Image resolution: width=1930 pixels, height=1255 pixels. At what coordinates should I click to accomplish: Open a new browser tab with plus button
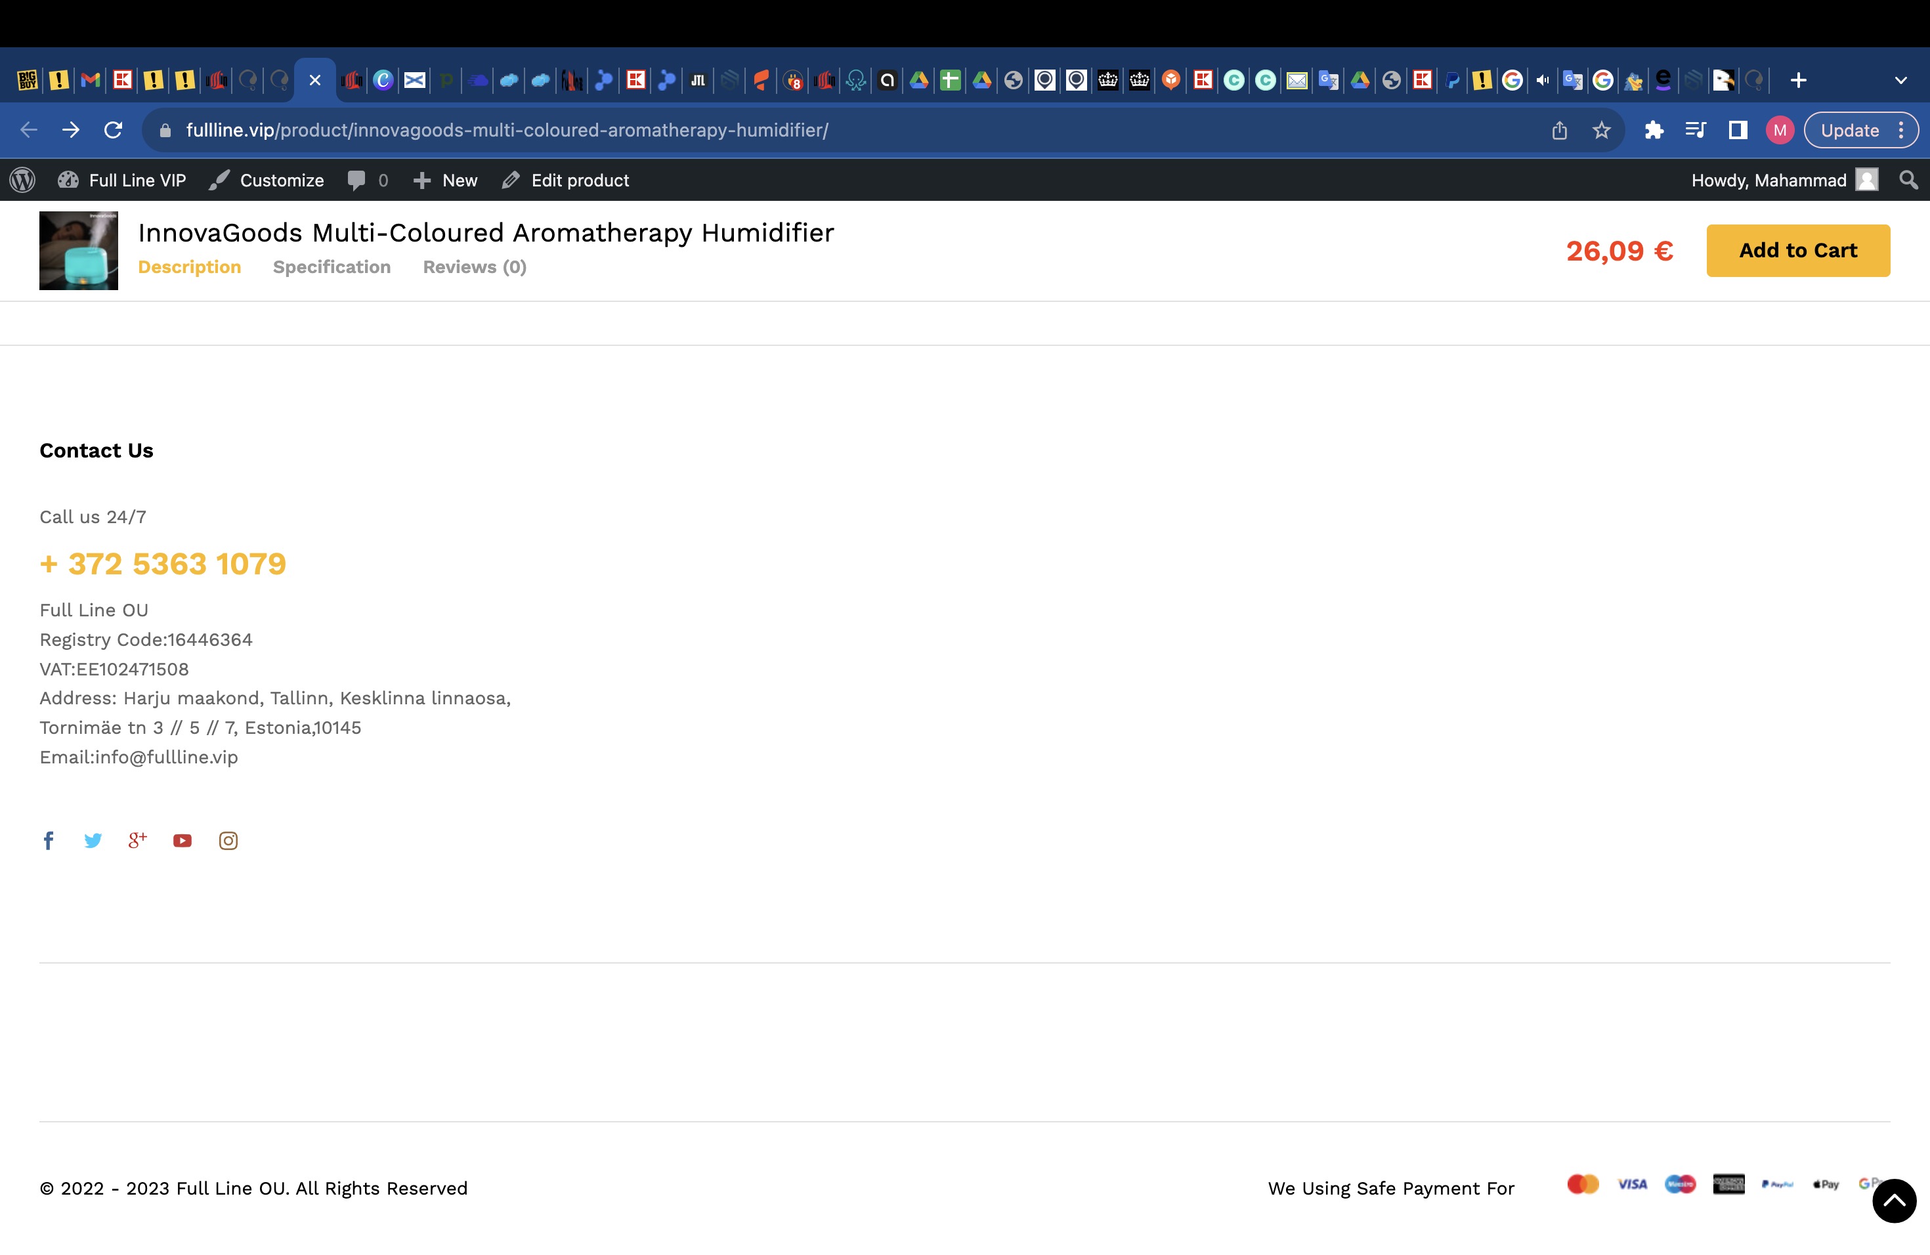(1799, 80)
